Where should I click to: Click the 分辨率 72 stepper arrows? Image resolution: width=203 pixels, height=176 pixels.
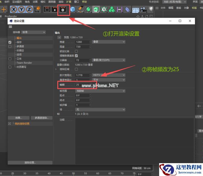(x=90, y=60)
